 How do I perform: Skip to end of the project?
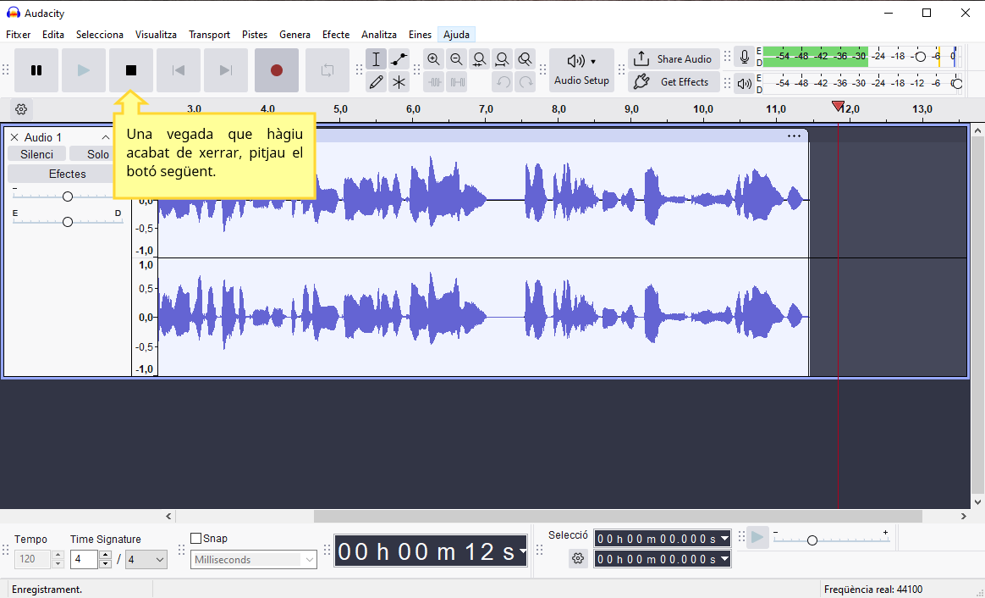tap(226, 70)
